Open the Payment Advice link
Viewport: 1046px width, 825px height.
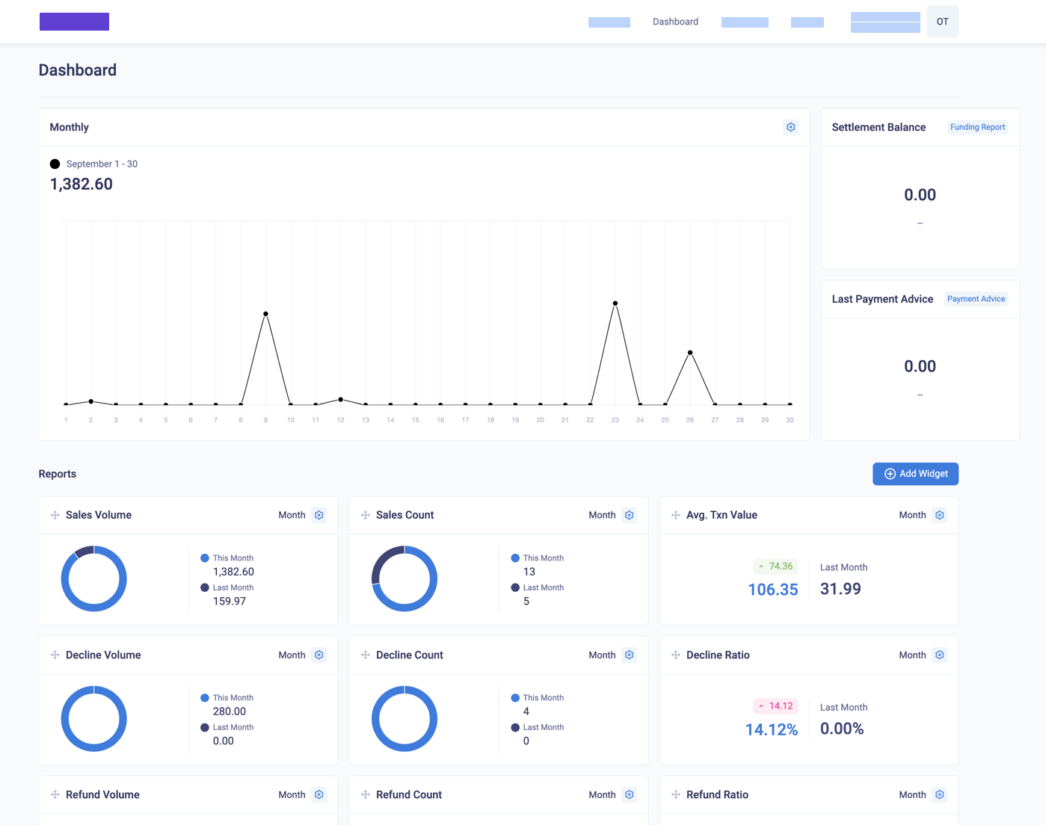point(976,299)
